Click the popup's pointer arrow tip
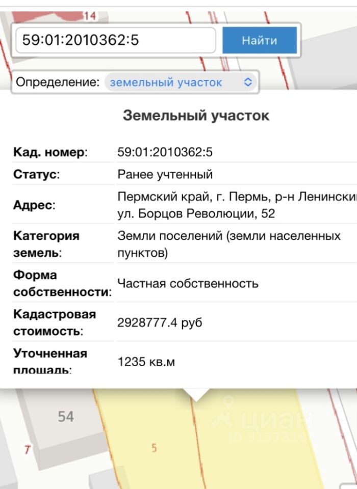 [196, 396]
